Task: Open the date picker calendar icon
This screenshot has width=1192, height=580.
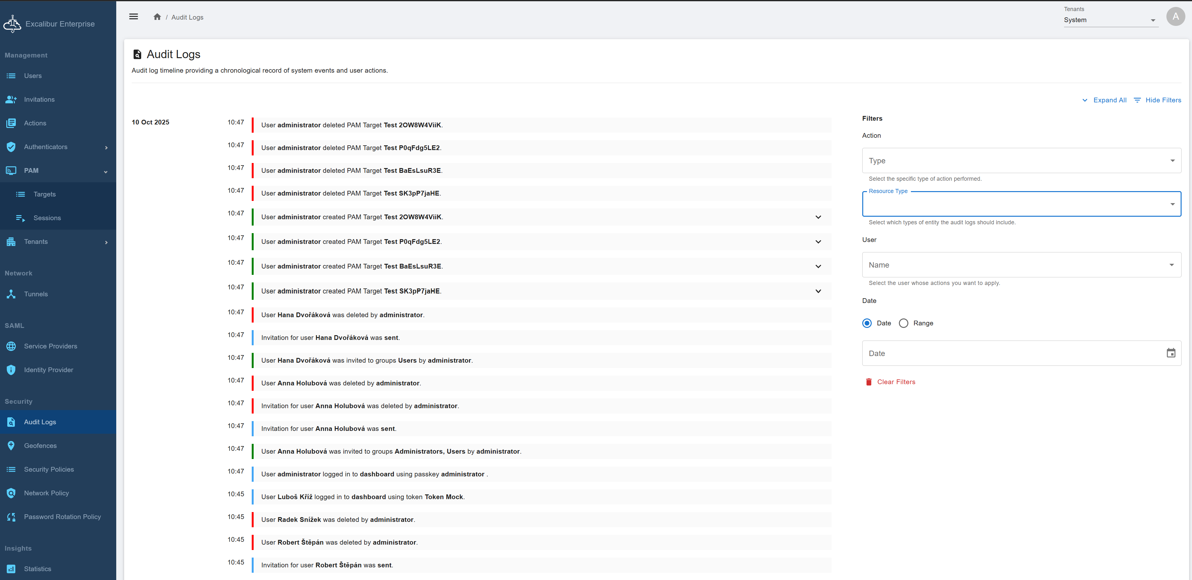Action: tap(1171, 353)
